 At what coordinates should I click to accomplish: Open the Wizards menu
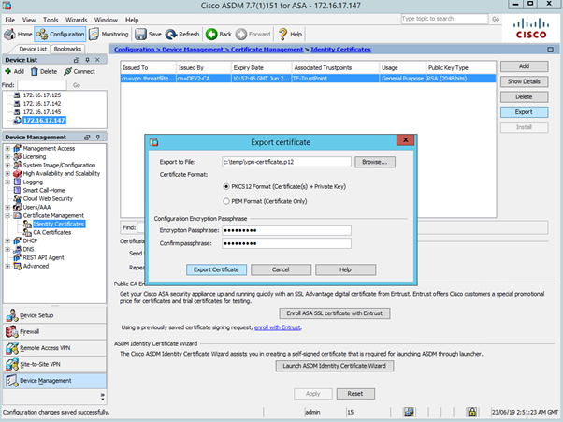(x=76, y=19)
